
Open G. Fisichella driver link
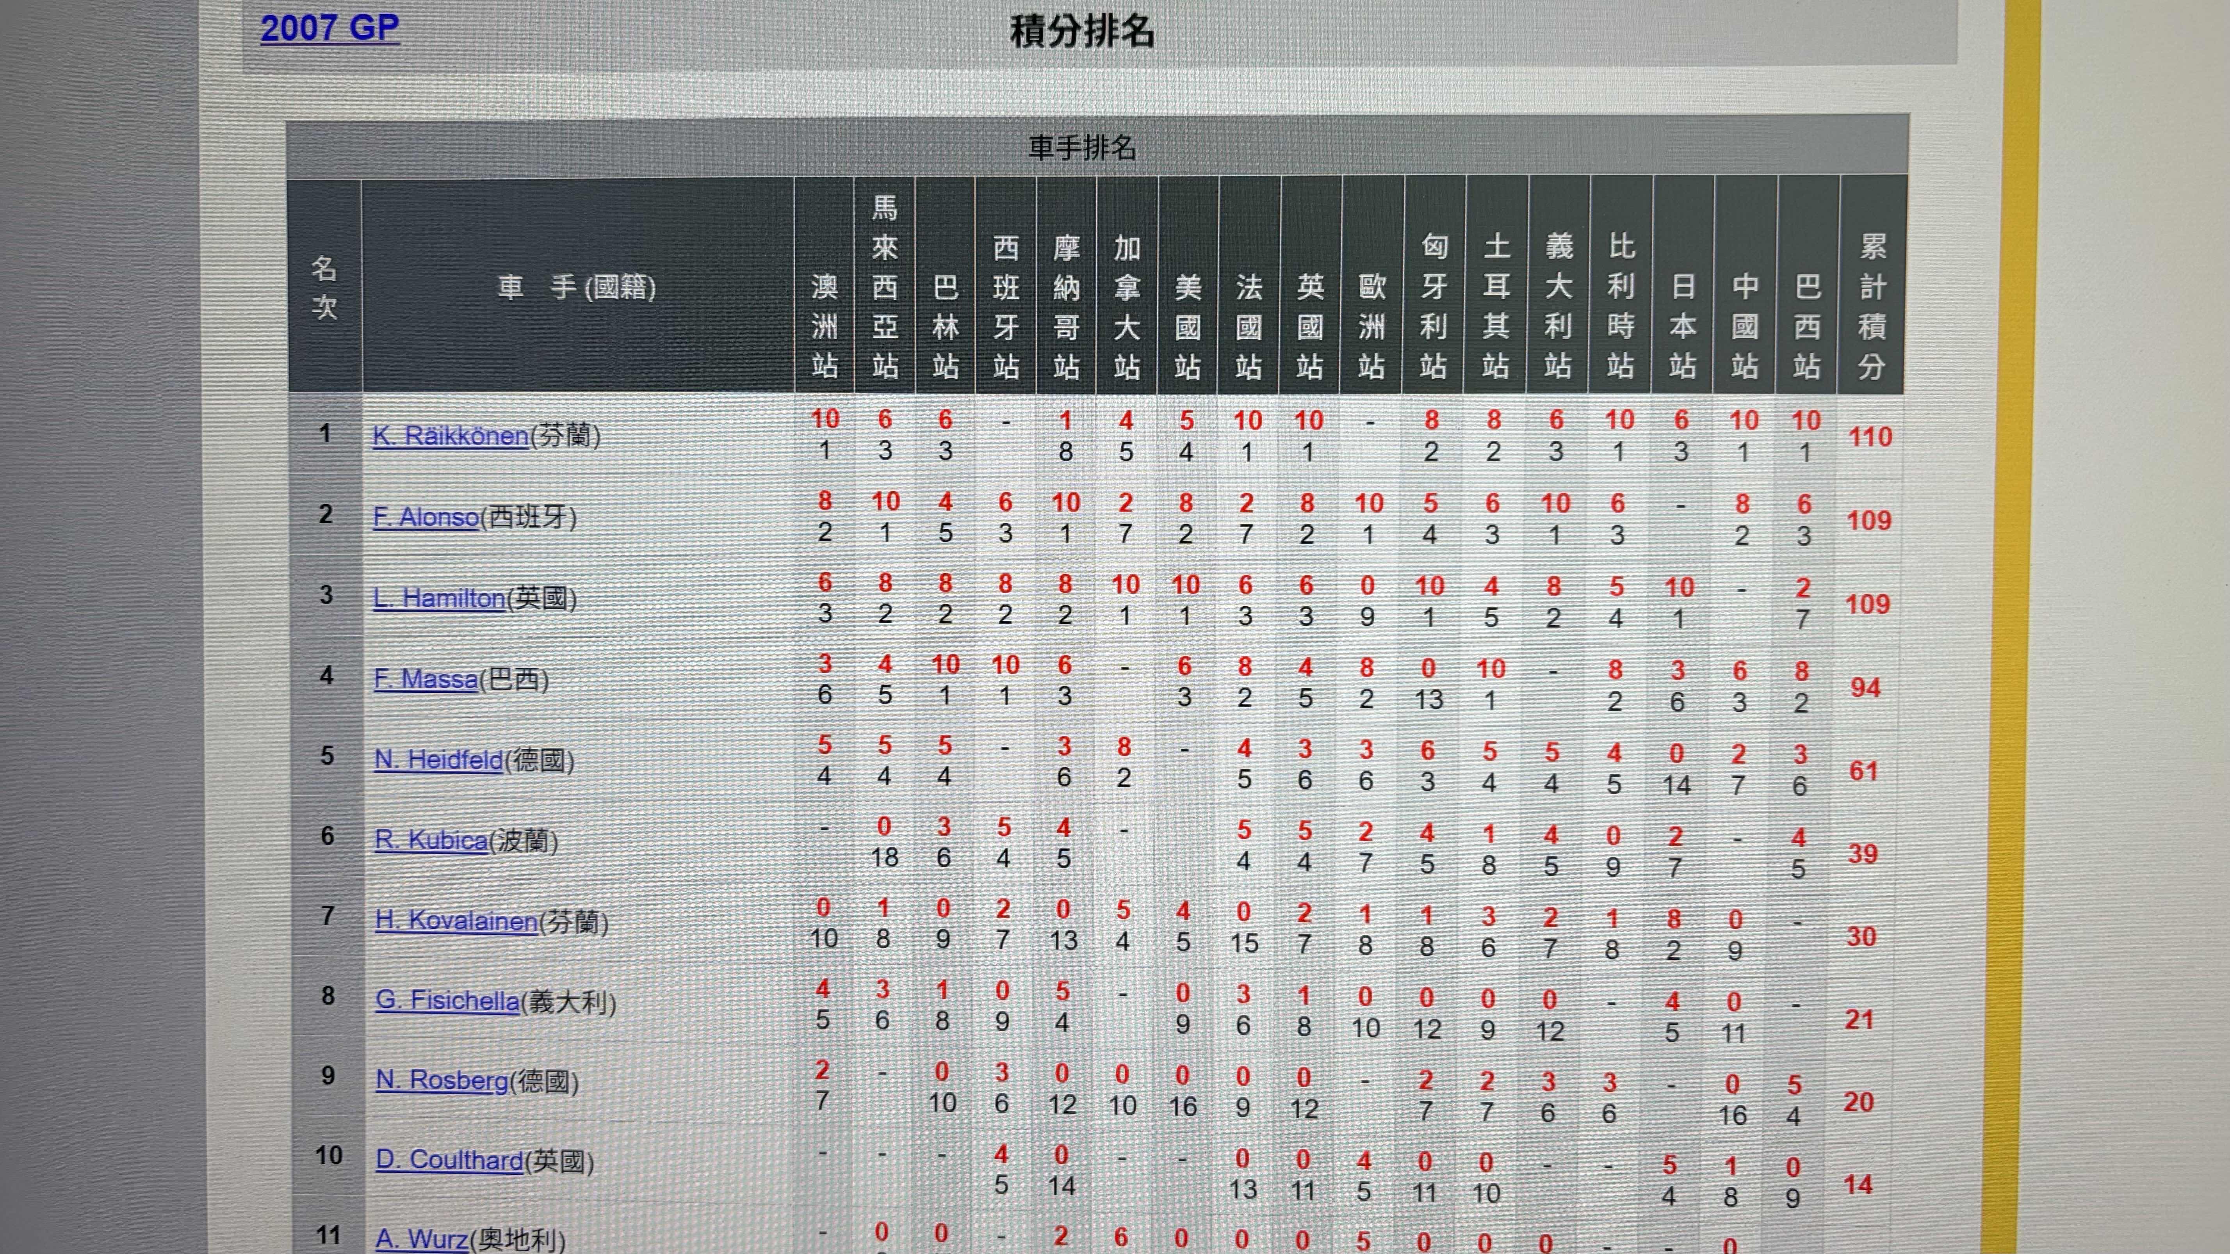447,1001
